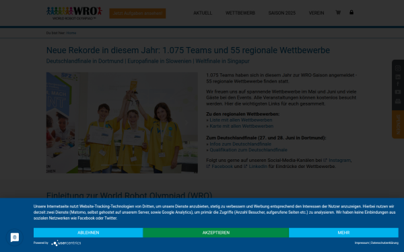Click the email envelope icon in side bar

click(x=398, y=101)
